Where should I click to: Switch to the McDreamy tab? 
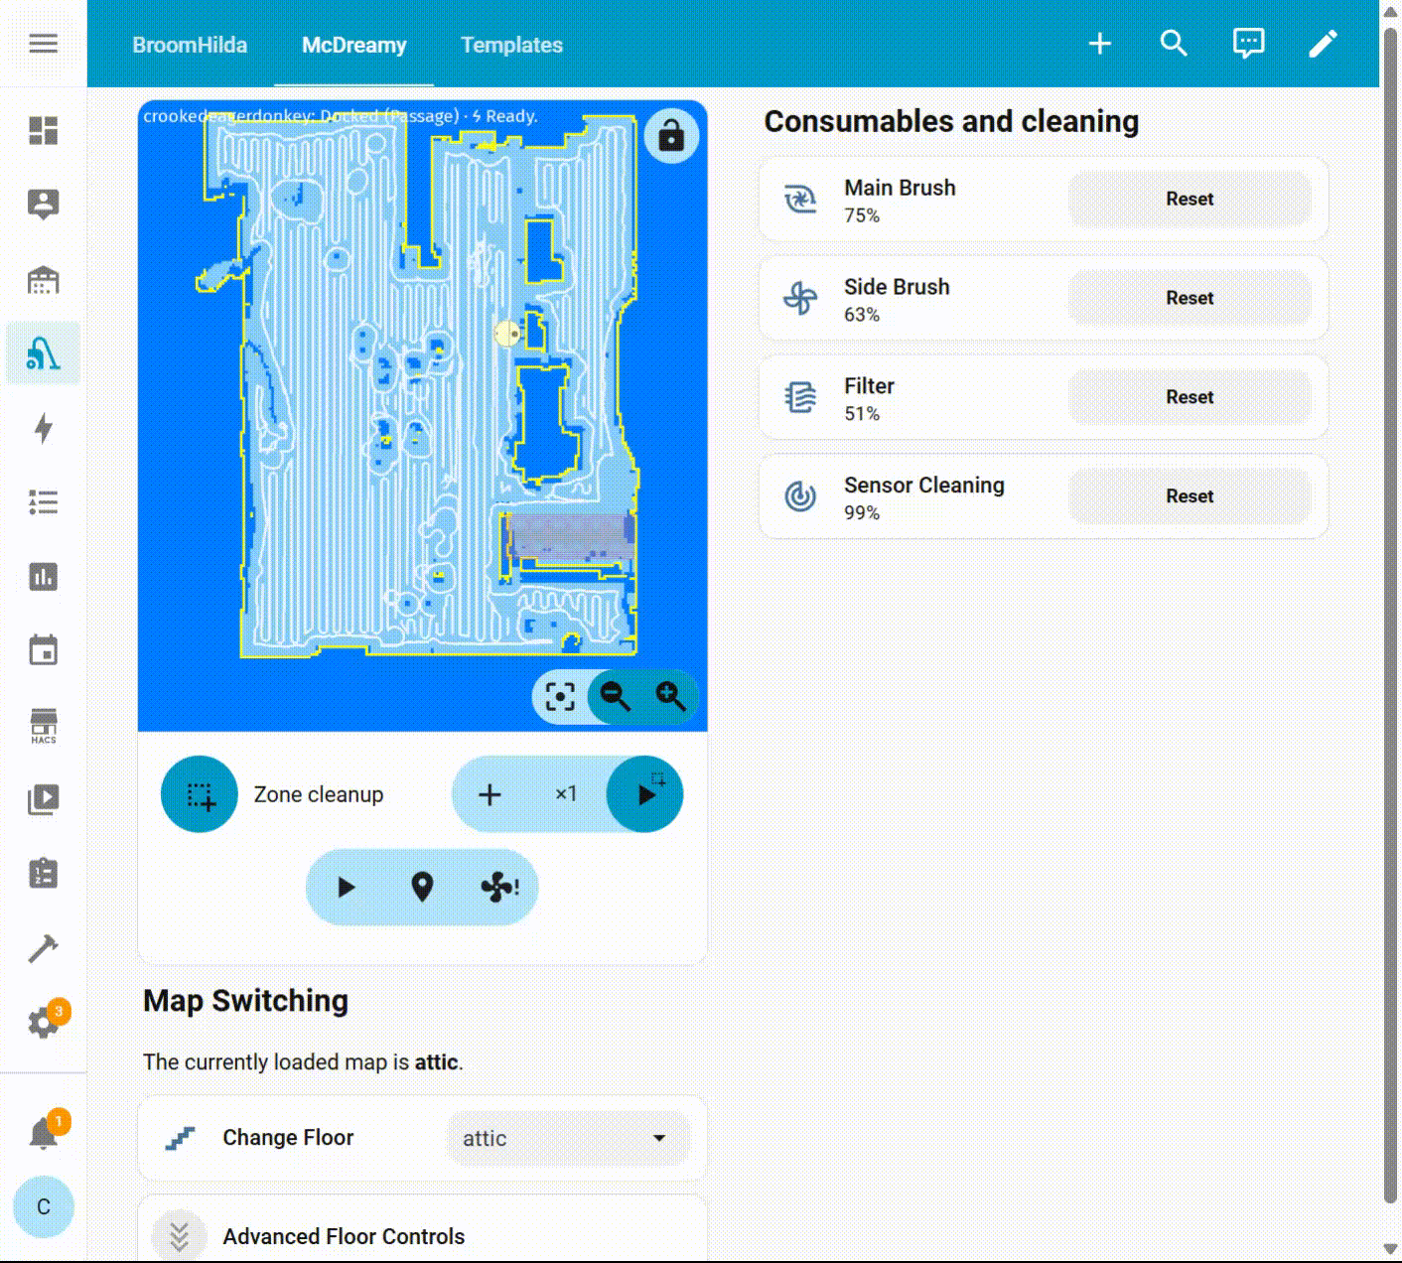click(354, 45)
